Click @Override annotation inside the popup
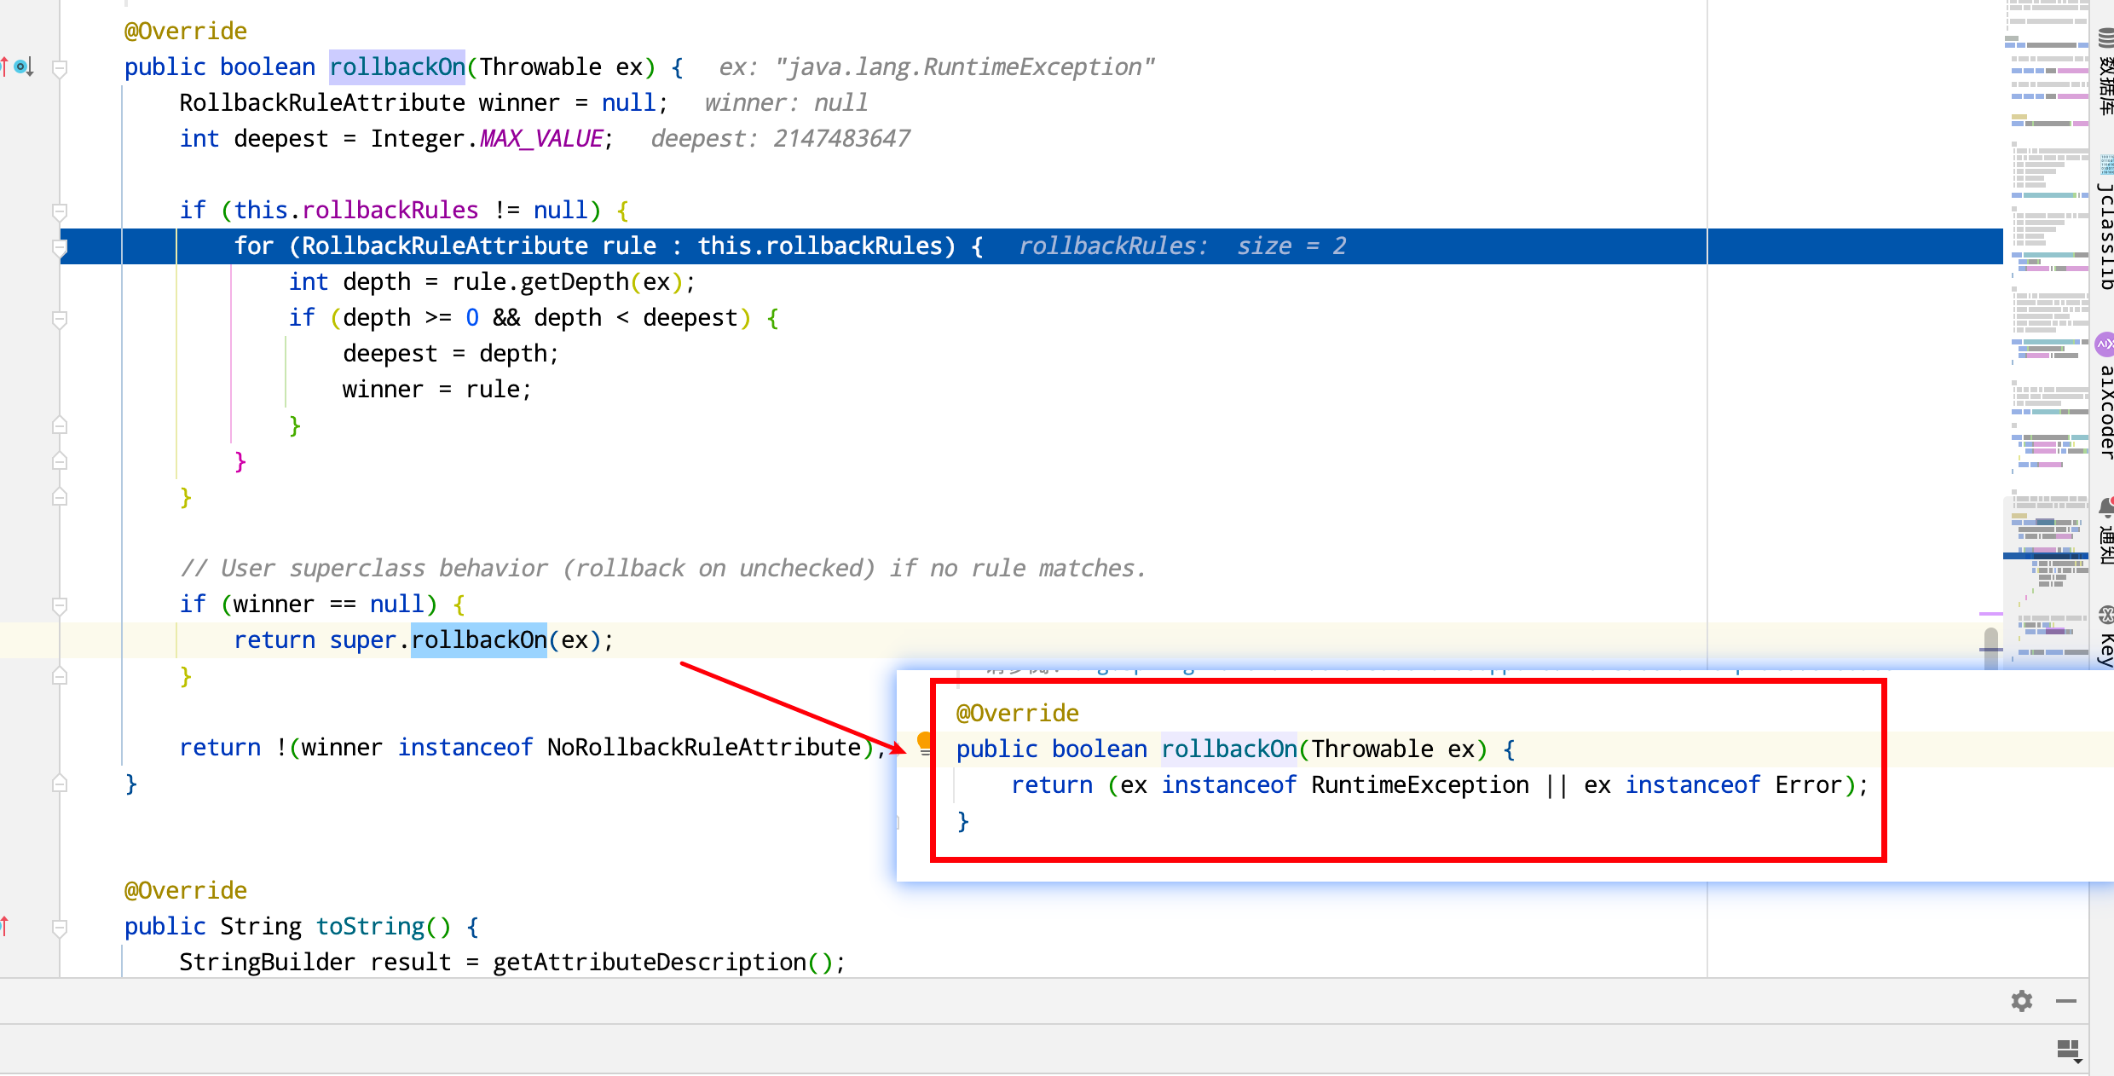 [1018, 713]
